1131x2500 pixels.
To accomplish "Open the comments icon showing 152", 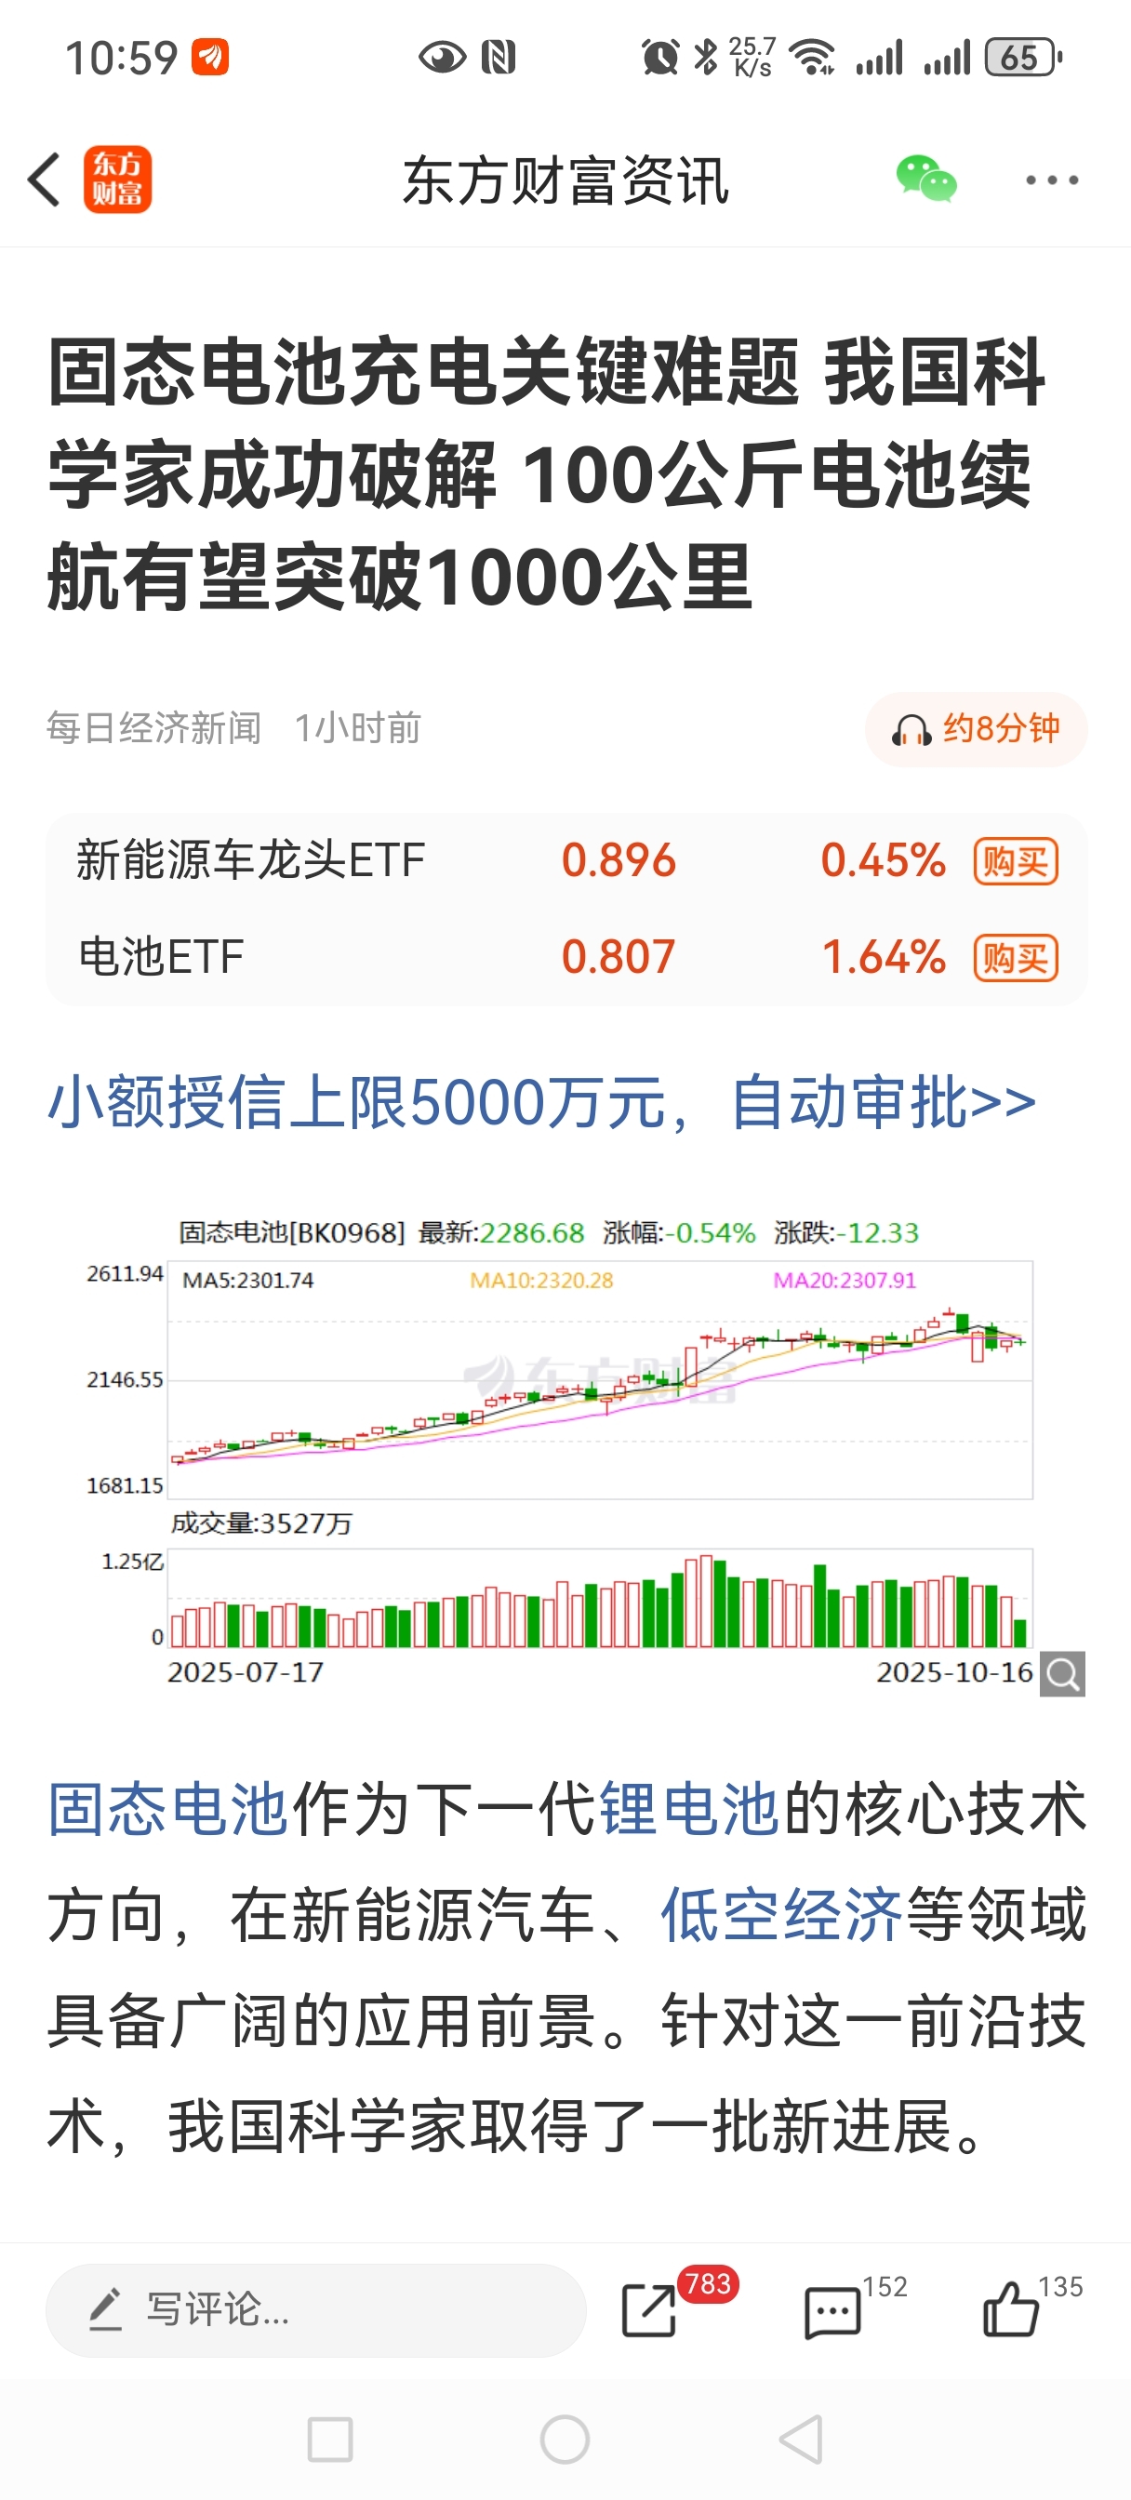I will coord(833,2313).
